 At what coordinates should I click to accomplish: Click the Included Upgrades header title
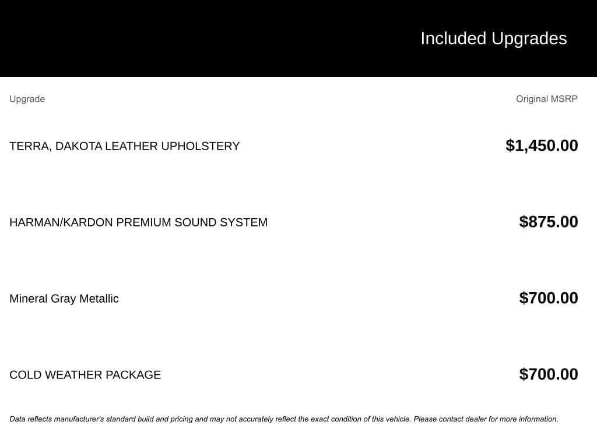[494, 39]
